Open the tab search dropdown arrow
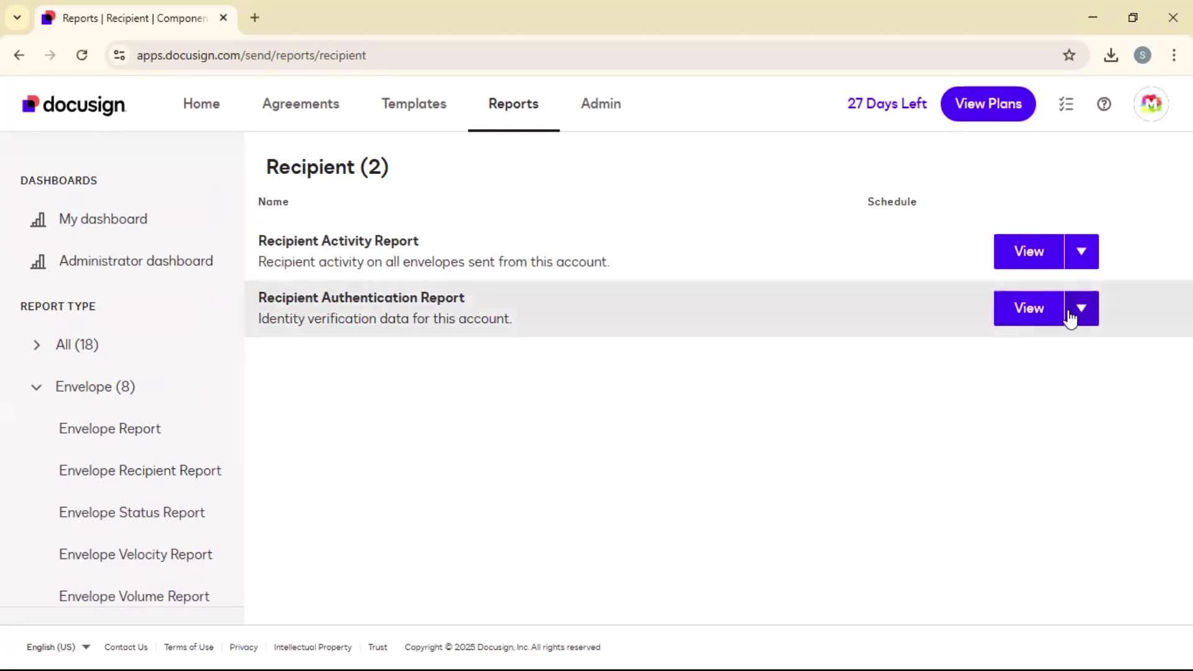This screenshot has width=1193, height=671. (17, 18)
